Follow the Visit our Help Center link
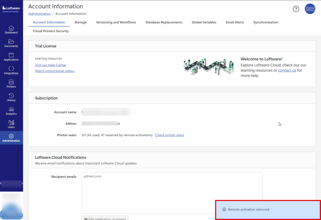The height and width of the screenshot is (220, 321). click(50, 65)
